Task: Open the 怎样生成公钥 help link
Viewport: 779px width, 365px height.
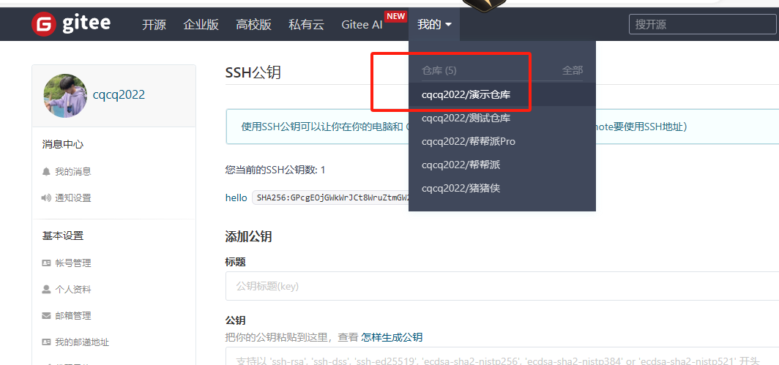Action: coord(392,337)
